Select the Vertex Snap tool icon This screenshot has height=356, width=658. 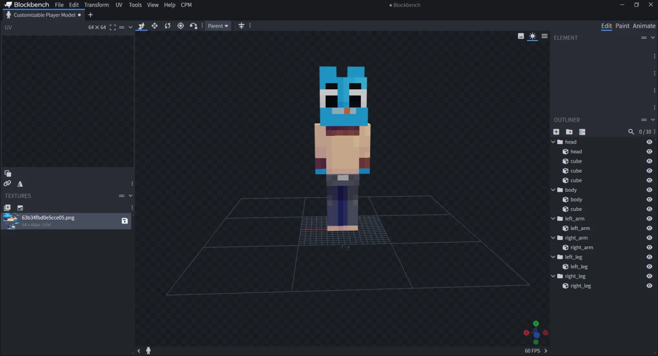pos(194,26)
